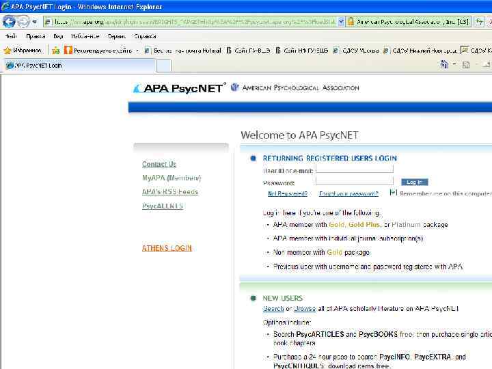Open the Файл menu
The width and height of the screenshot is (492, 369).
(11, 36)
